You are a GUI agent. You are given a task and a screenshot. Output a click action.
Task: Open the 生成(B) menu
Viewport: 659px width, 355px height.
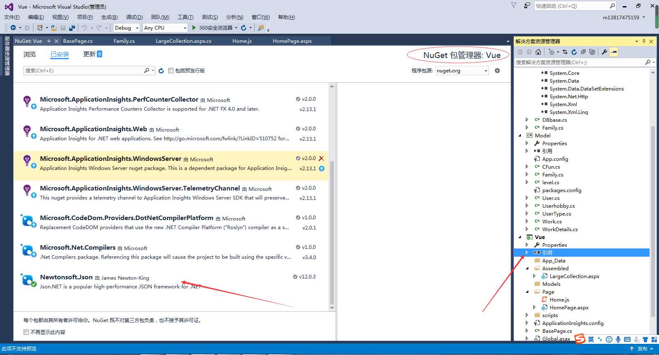point(110,17)
